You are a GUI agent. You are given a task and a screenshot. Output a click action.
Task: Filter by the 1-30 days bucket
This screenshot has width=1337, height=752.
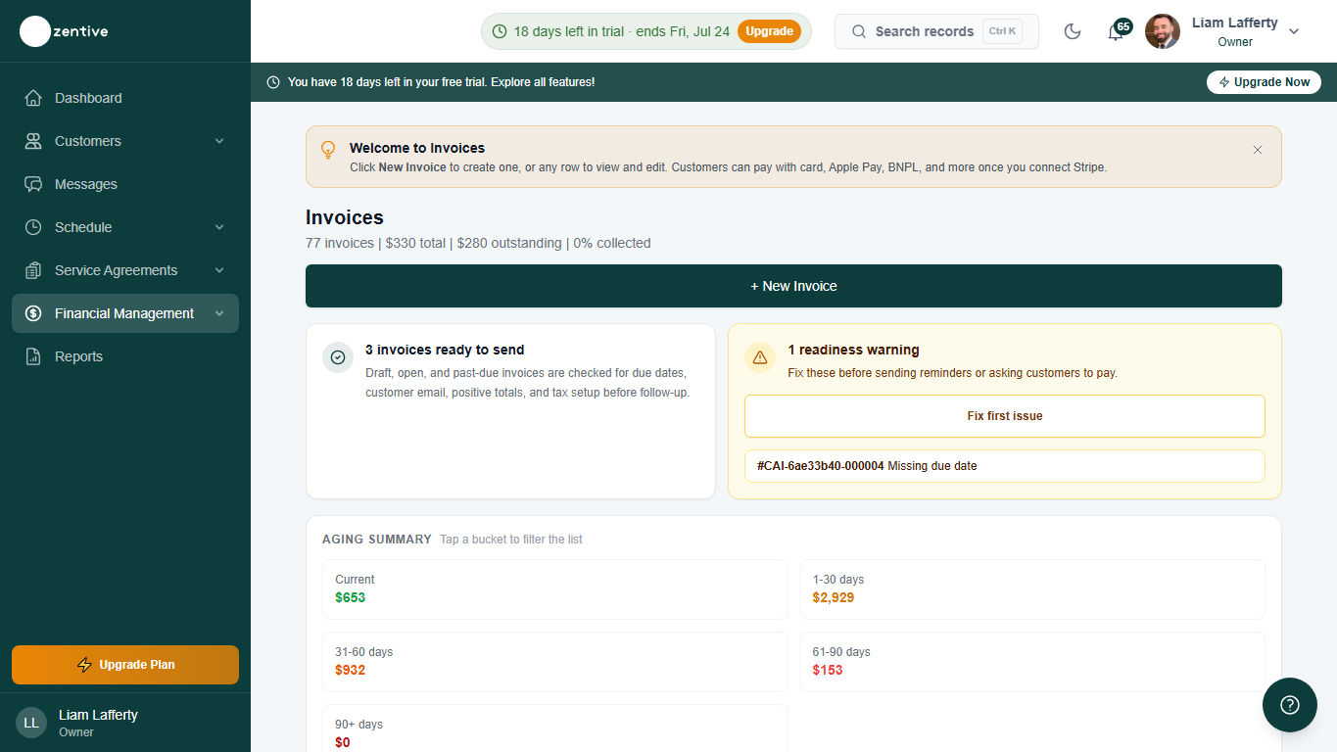point(1032,589)
